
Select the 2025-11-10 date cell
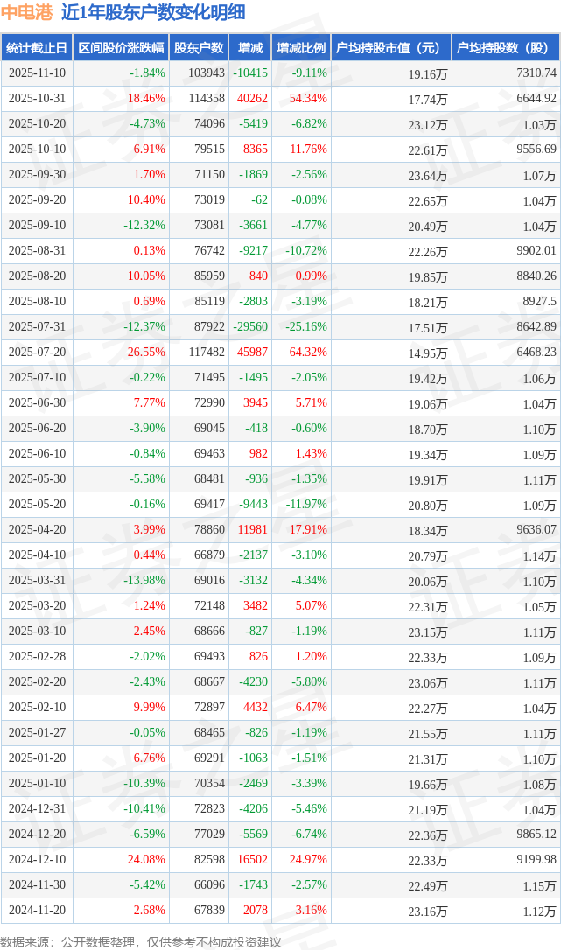coord(38,73)
